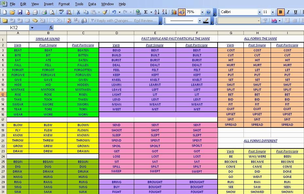The width and height of the screenshot is (304, 194).
Task: Click the Paste clipboard icon
Action: coord(94,12)
